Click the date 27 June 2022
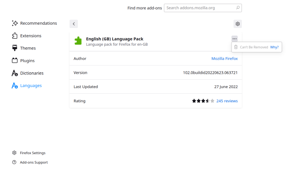This screenshot has width=295, height=169. point(226,87)
